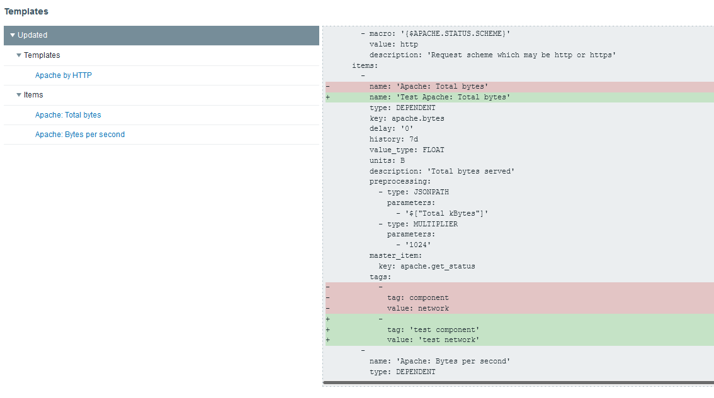Click the line key: apache.bytes
The width and height of the screenshot is (714, 398).
click(x=407, y=118)
